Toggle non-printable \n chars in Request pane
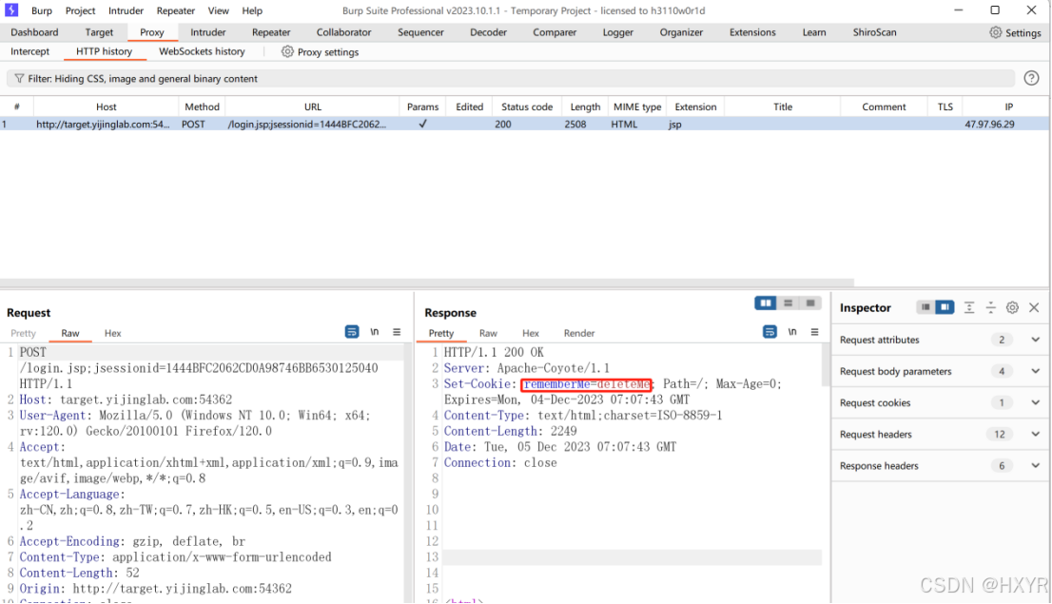This screenshot has width=1052, height=604. pos(375,332)
